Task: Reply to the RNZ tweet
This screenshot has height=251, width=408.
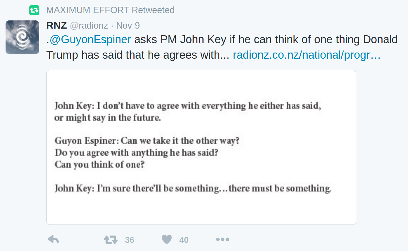Action: click(53, 240)
